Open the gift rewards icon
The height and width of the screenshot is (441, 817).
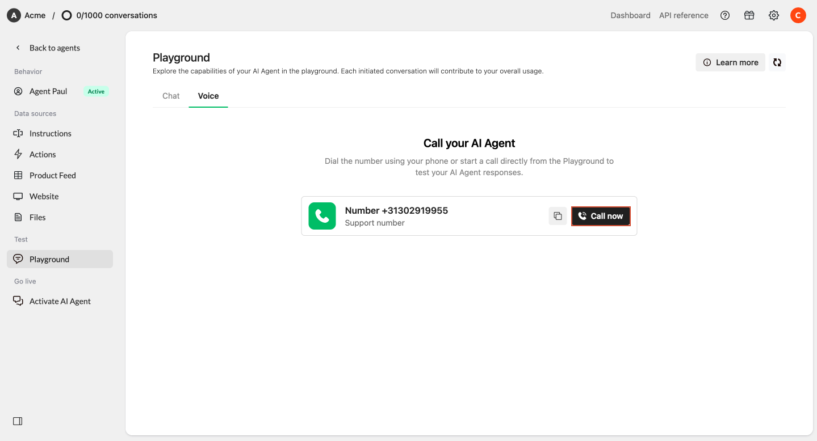tap(749, 15)
